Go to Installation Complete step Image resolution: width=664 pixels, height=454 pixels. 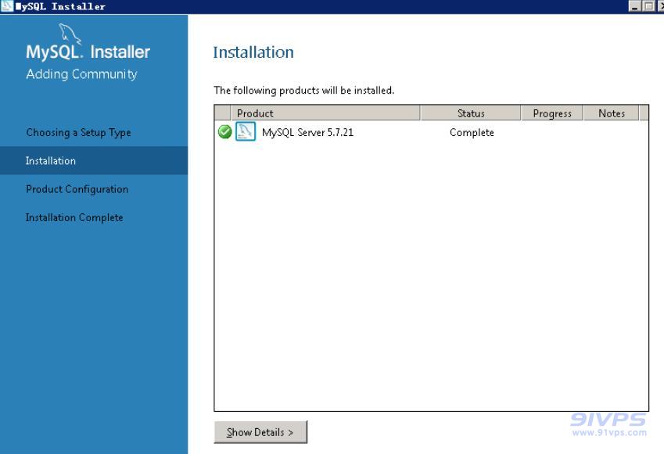pos(74,217)
